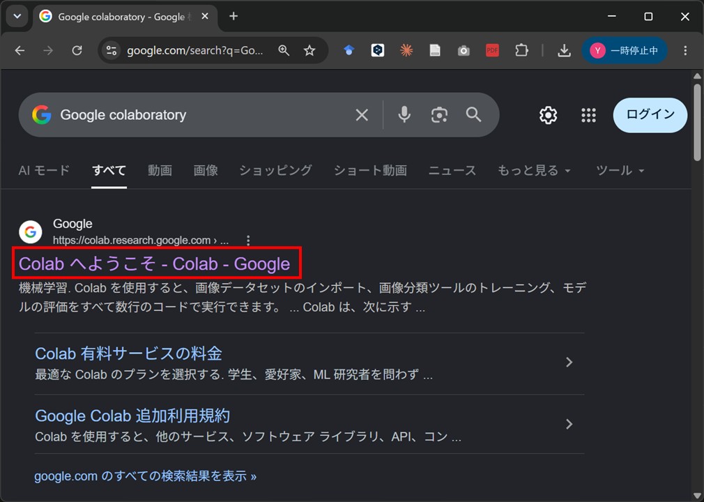Click the Google logo in search box
Viewport: 704px width, 502px height.
[41, 115]
